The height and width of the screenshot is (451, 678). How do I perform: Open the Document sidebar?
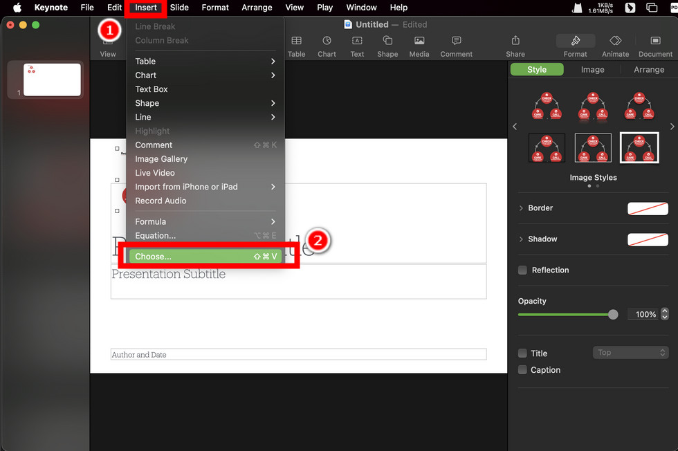coord(654,46)
